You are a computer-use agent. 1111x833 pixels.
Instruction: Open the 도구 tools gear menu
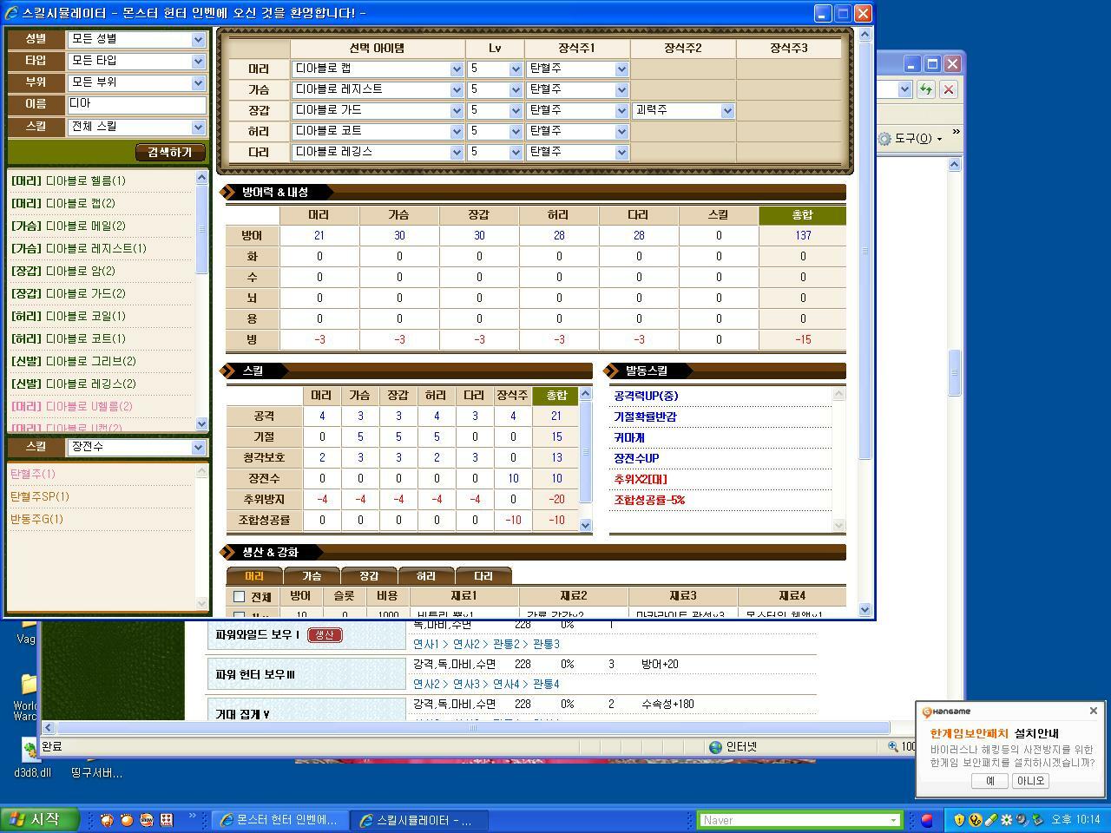910,139
